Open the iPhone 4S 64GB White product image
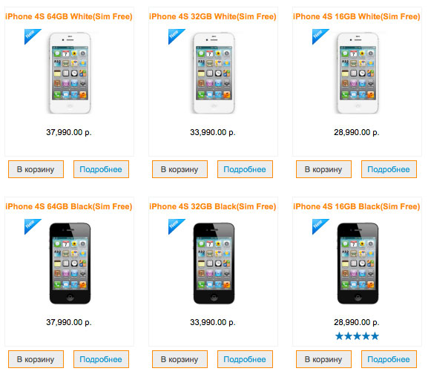431x377 pixels. (x=70, y=73)
